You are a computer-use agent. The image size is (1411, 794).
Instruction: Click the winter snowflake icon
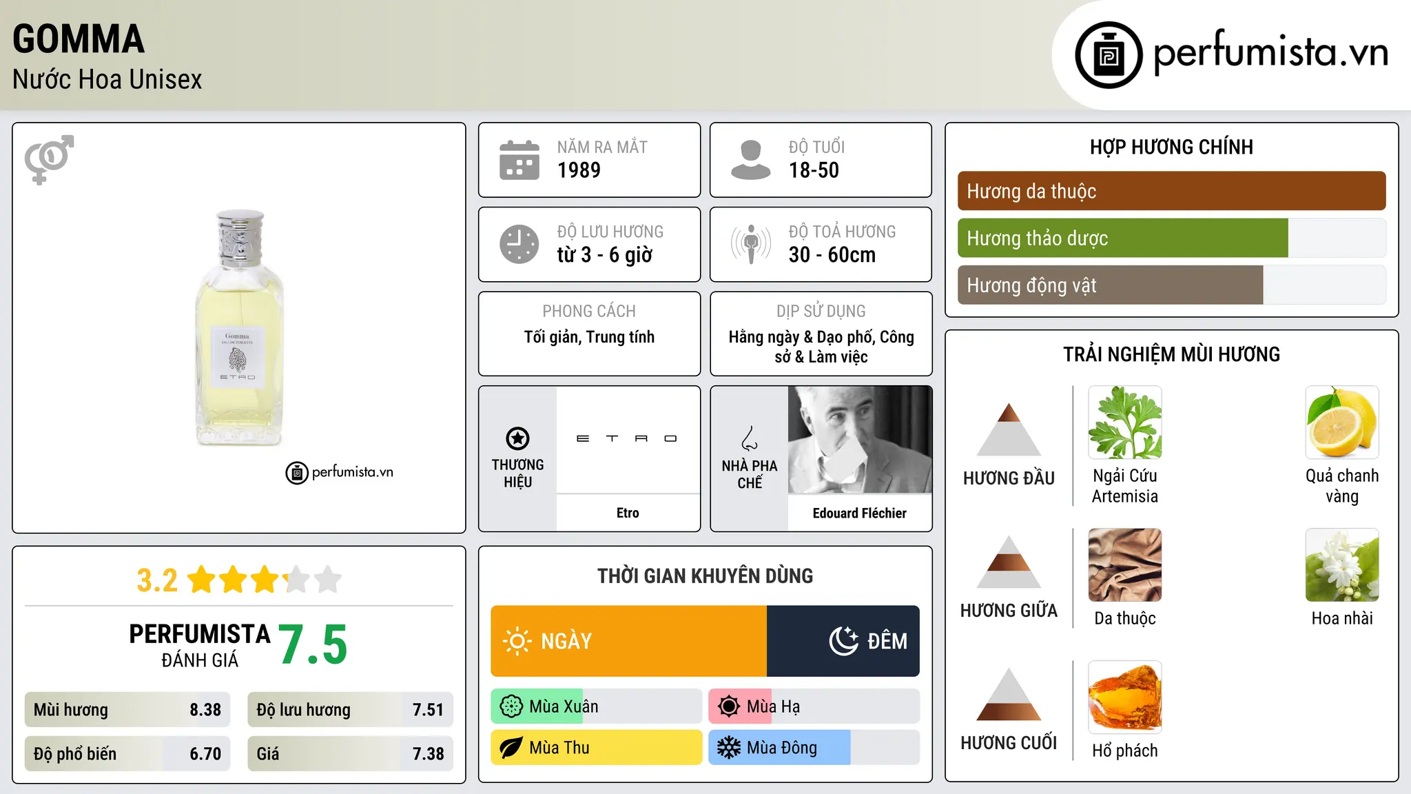coord(728,748)
